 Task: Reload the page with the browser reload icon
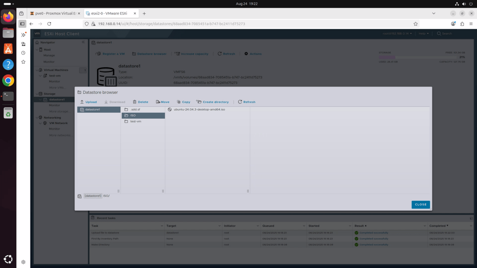tap(49, 24)
